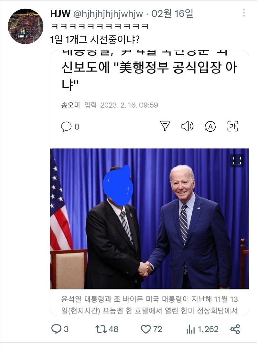Click the article headline text

(149, 71)
